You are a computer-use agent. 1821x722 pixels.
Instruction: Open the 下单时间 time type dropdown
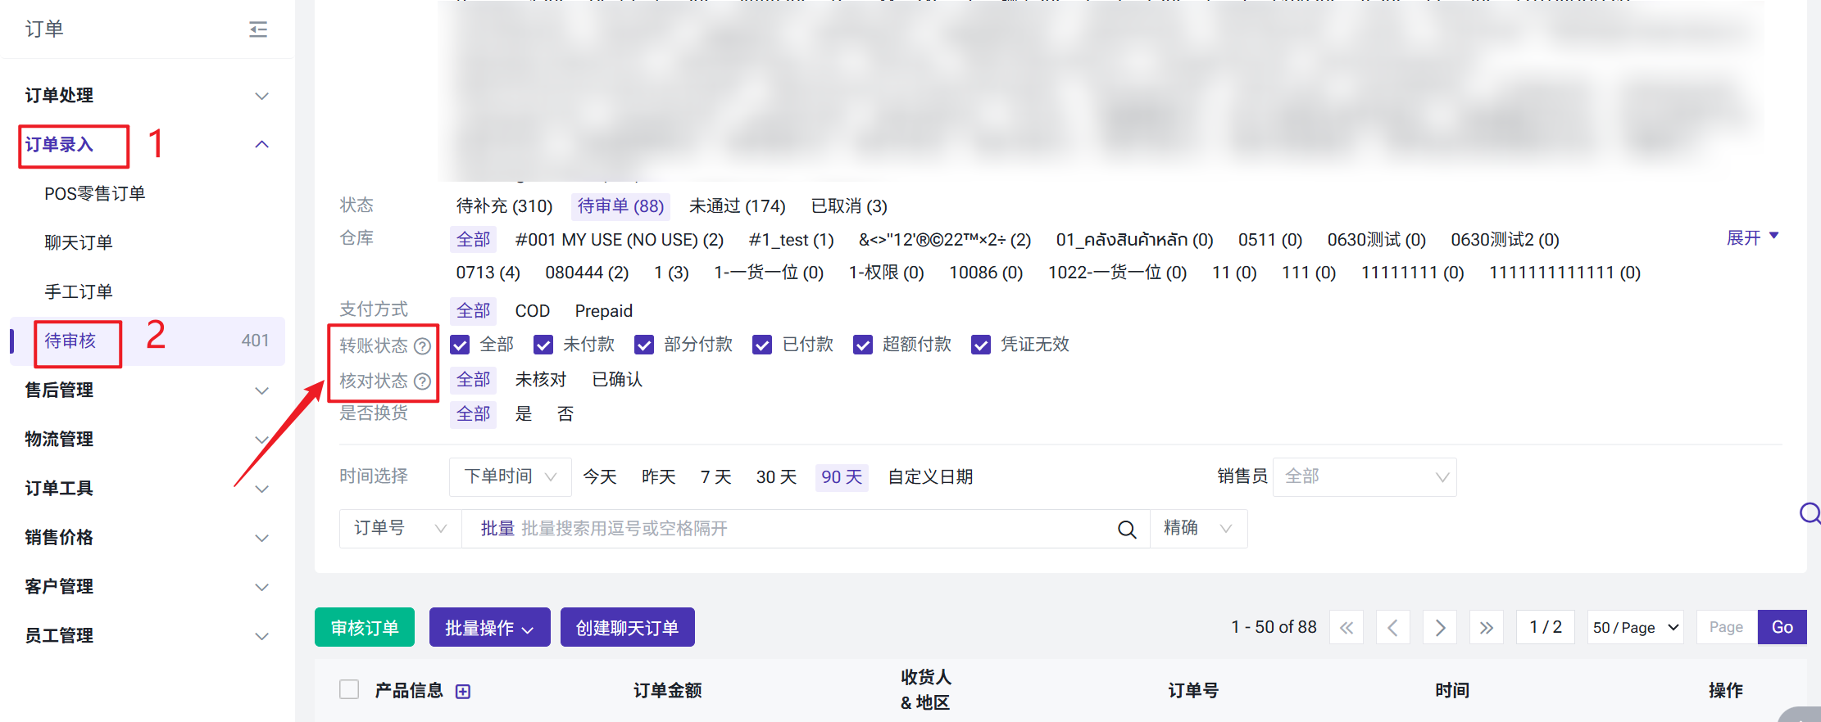coord(510,477)
